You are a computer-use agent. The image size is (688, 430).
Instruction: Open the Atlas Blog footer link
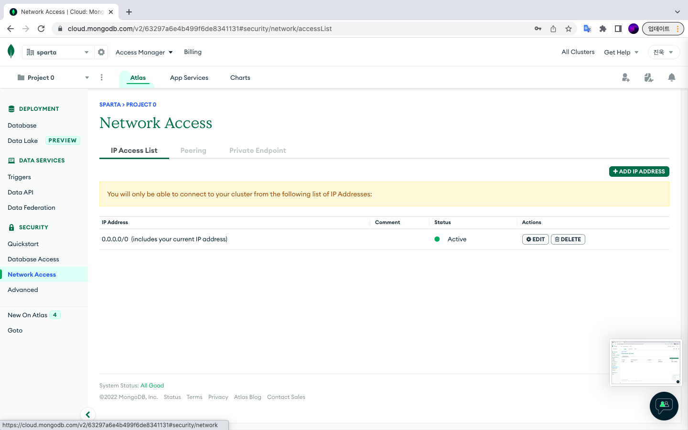pyautogui.click(x=247, y=397)
